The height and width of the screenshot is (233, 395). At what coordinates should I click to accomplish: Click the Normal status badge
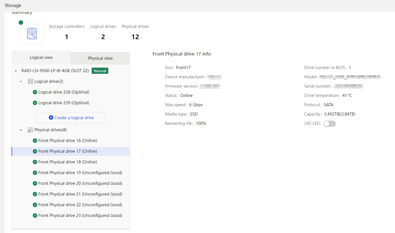[x=100, y=71]
